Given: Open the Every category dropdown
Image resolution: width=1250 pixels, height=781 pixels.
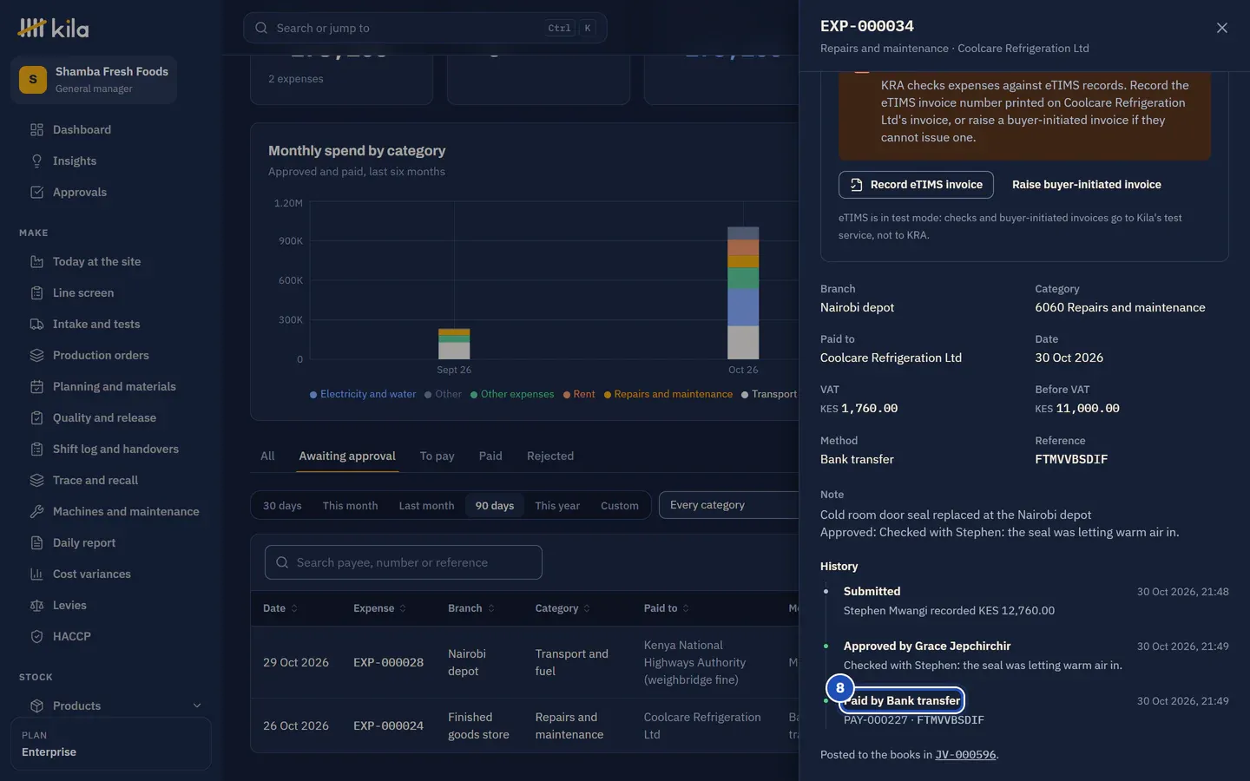Looking at the screenshot, I should [728, 505].
